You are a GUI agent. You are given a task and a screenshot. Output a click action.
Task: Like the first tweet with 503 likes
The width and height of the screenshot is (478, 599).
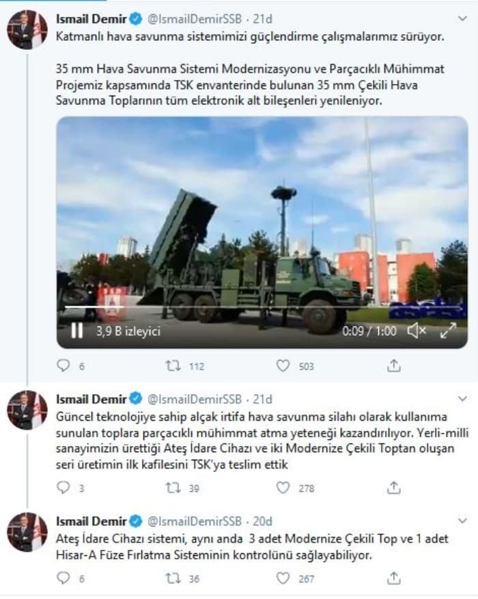(x=283, y=366)
